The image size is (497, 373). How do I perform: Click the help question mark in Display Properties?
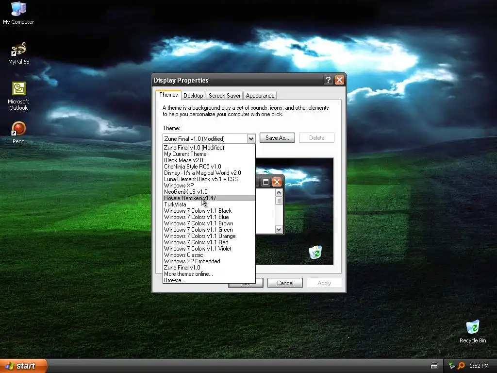(x=328, y=80)
